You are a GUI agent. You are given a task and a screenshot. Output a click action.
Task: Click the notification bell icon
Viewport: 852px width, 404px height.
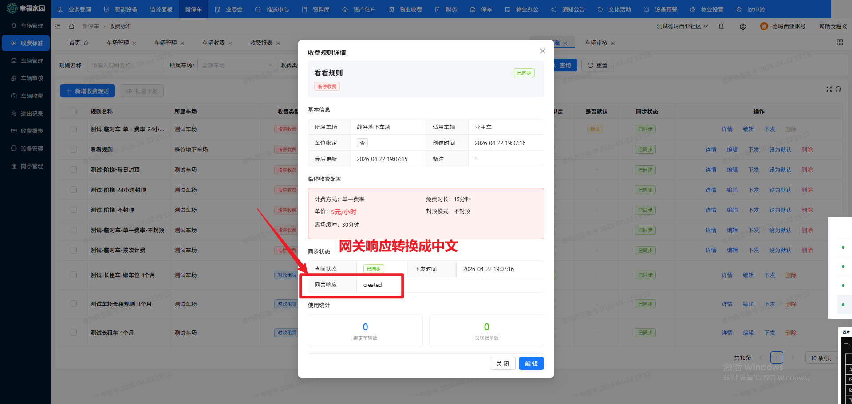coord(721,27)
